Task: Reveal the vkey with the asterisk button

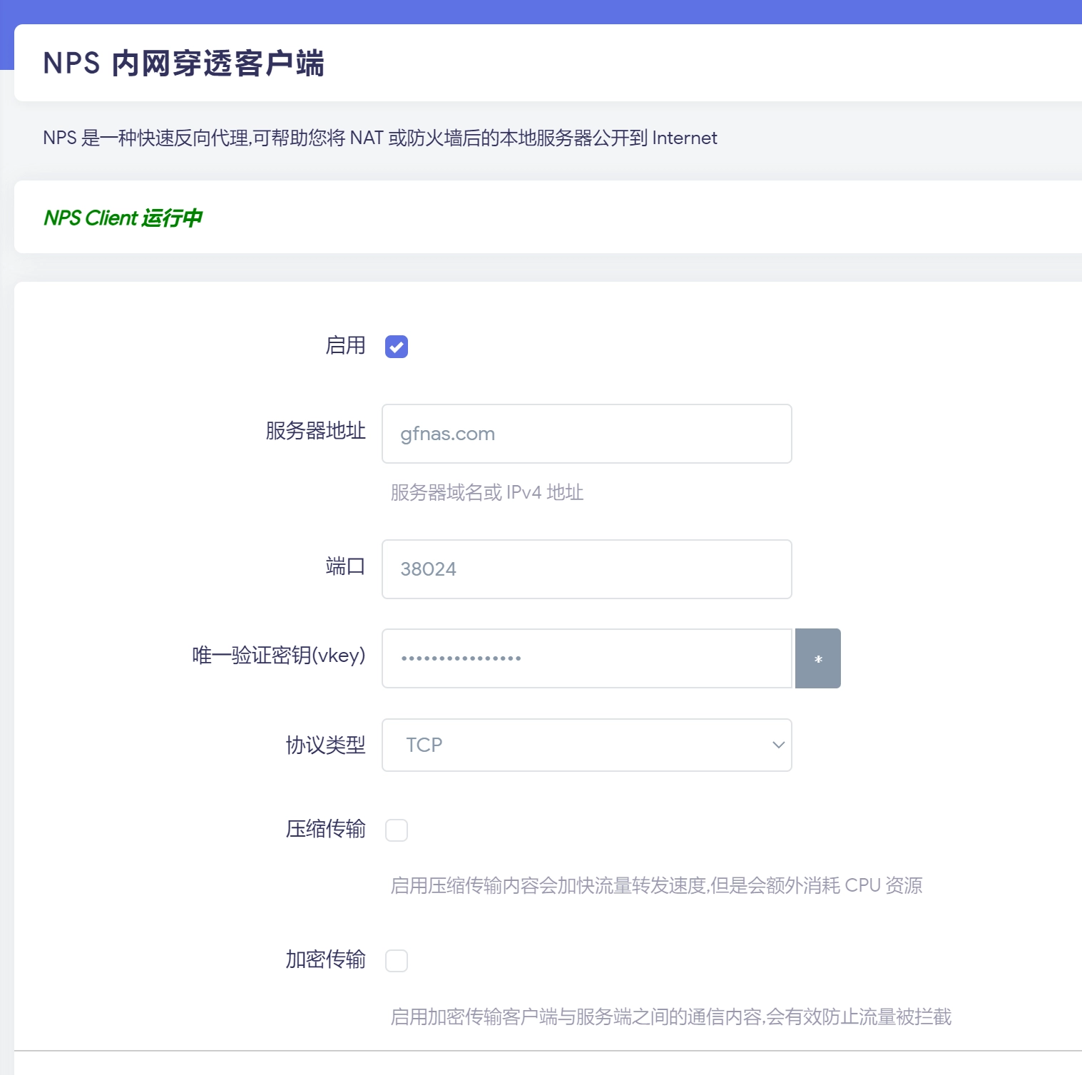Action: [818, 658]
